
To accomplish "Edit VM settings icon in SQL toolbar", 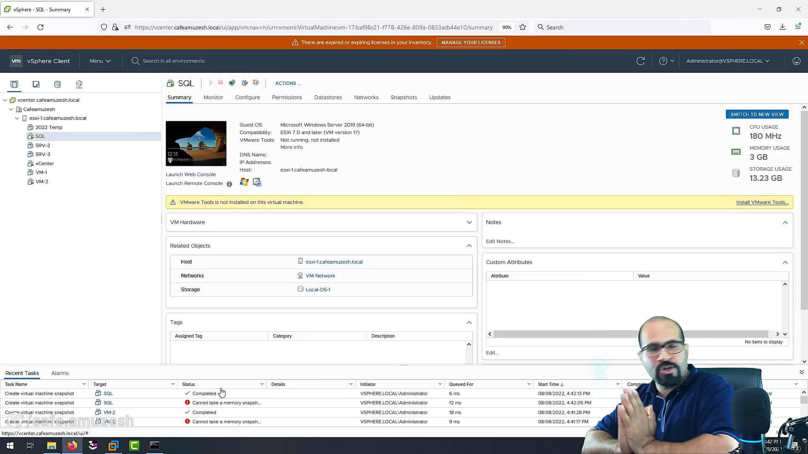I will [x=245, y=83].
